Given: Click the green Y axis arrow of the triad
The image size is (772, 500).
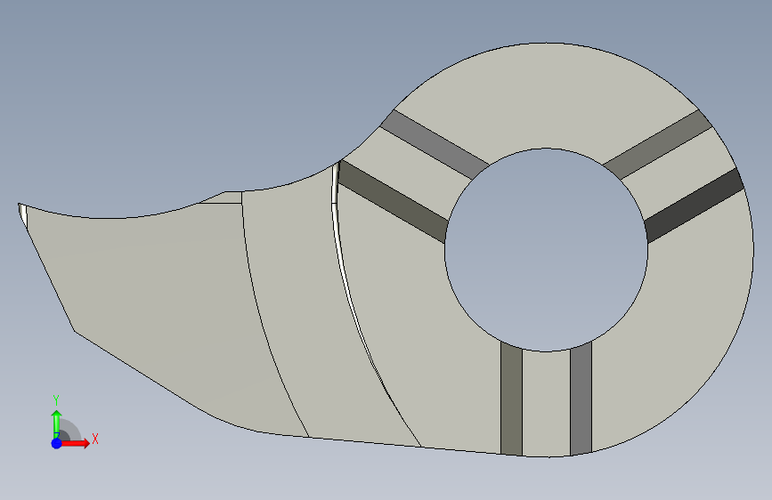Looking at the screenshot, I should tap(57, 423).
